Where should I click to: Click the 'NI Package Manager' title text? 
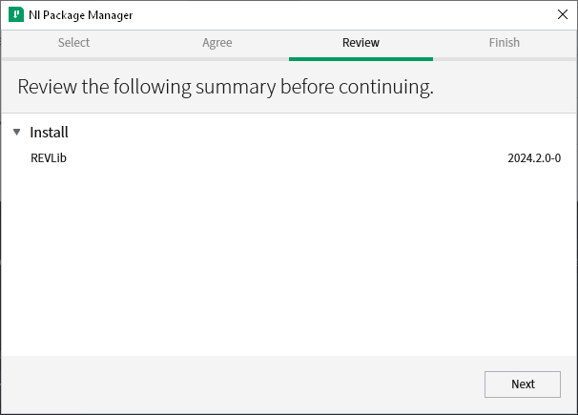81,15
